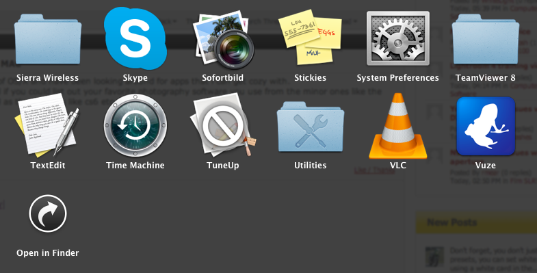This screenshot has height=273, width=537.
Task: Open Time Machine clock icon
Action: (x=135, y=126)
